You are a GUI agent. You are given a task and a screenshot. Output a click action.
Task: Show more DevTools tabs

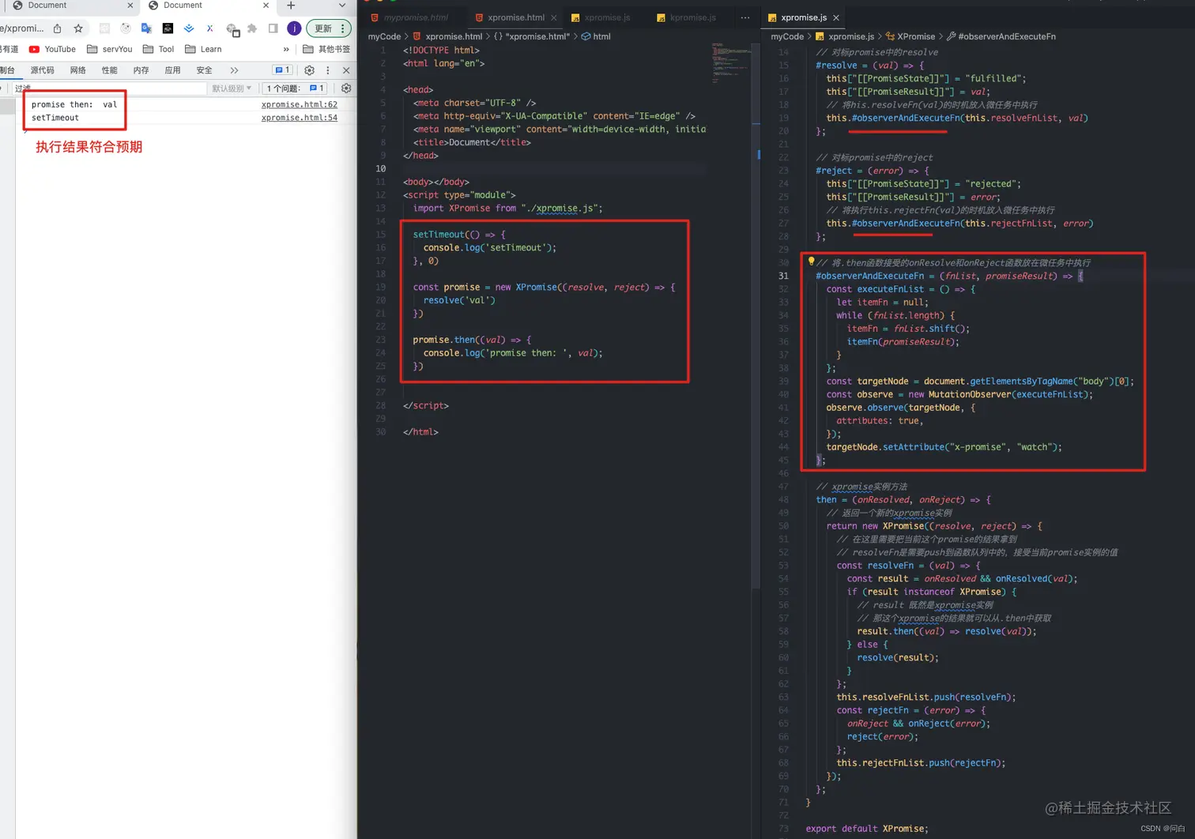point(234,70)
